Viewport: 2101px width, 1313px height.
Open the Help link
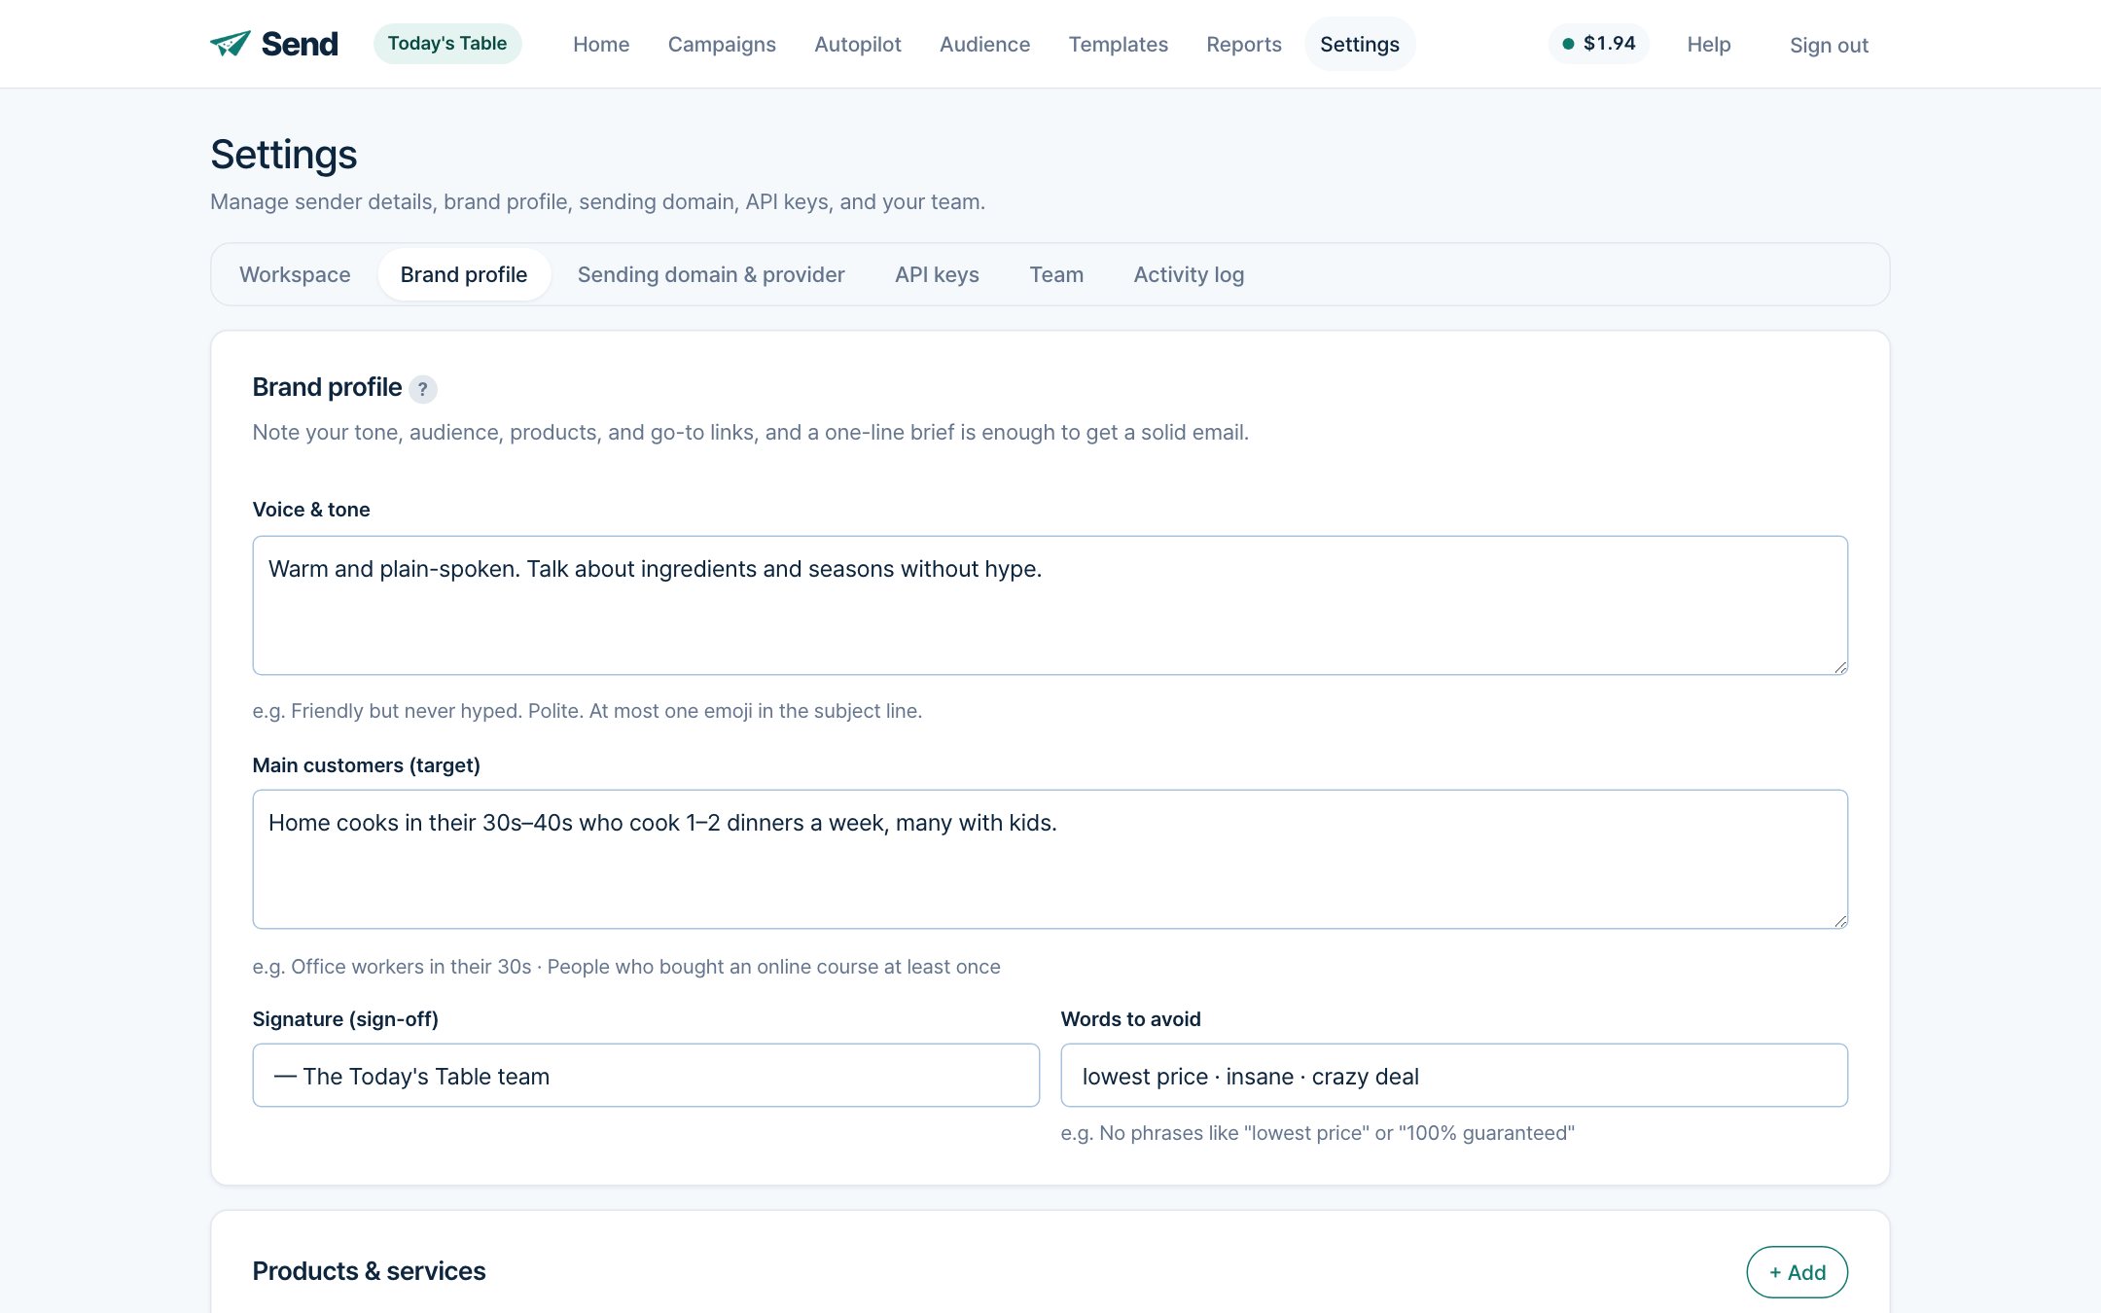(1709, 45)
